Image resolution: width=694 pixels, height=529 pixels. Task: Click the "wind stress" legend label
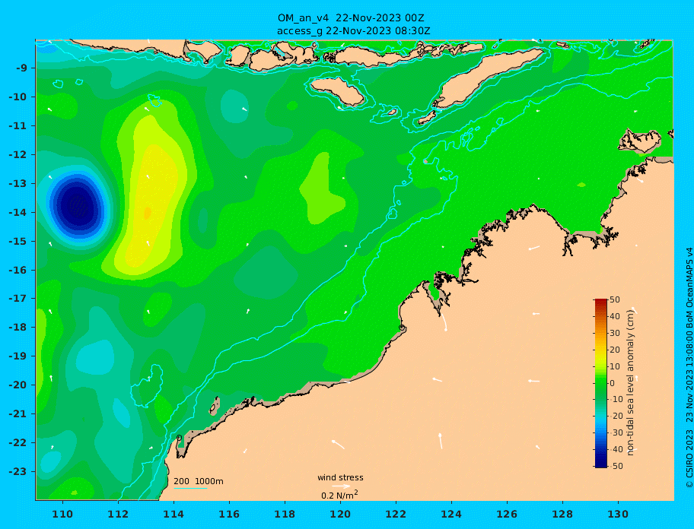click(x=340, y=478)
